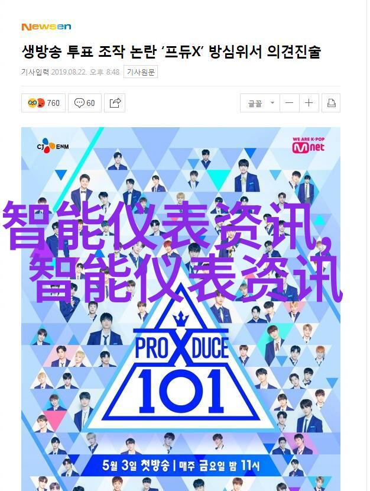Increase font size with plus button
Viewport: 370px width, 491px height.
(309, 103)
